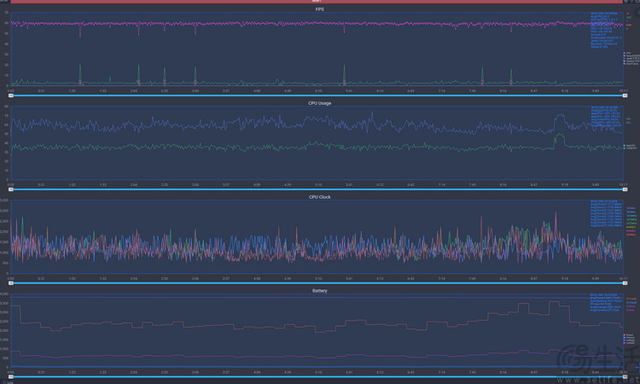The width and height of the screenshot is (640, 384).
Task: Click inside the CPU Clock plot area
Action: click(x=317, y=236)
